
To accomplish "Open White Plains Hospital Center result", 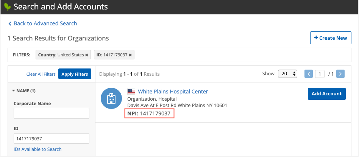I will point(173,92).
